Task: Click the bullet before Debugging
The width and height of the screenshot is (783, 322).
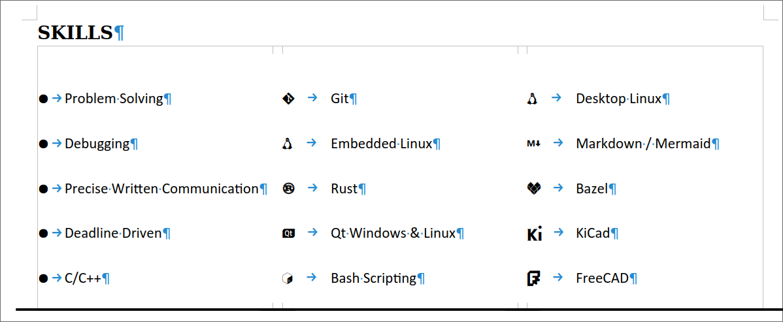Action: tap(43, 144)
